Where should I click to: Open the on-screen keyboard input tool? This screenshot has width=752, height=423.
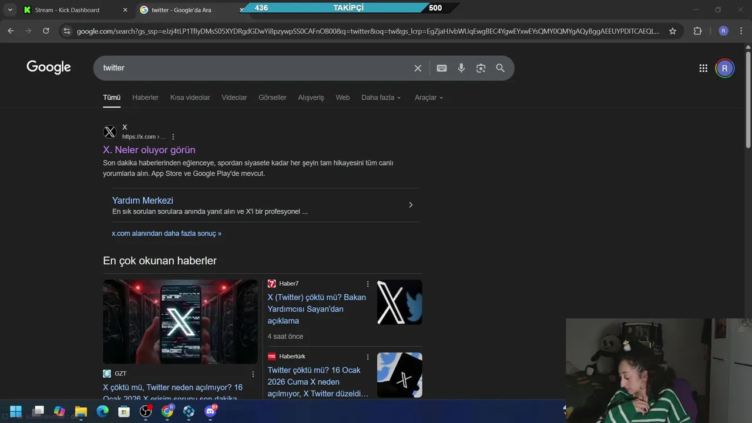(x=442, y=68)
